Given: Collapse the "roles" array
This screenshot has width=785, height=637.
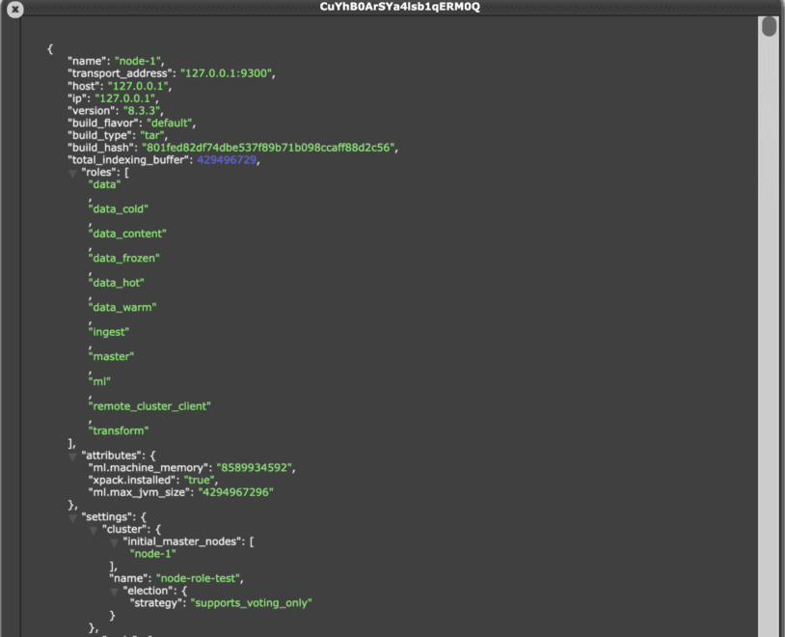Looking at the screenshot, I should [72, 174].
